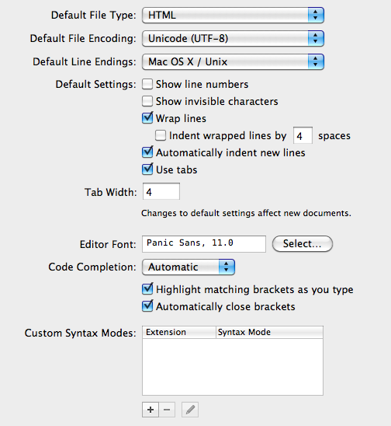Image resolution: width=391 pixels, height=426 pixels.
Task: Click the Select... font button
Action: tap(303, 243)
